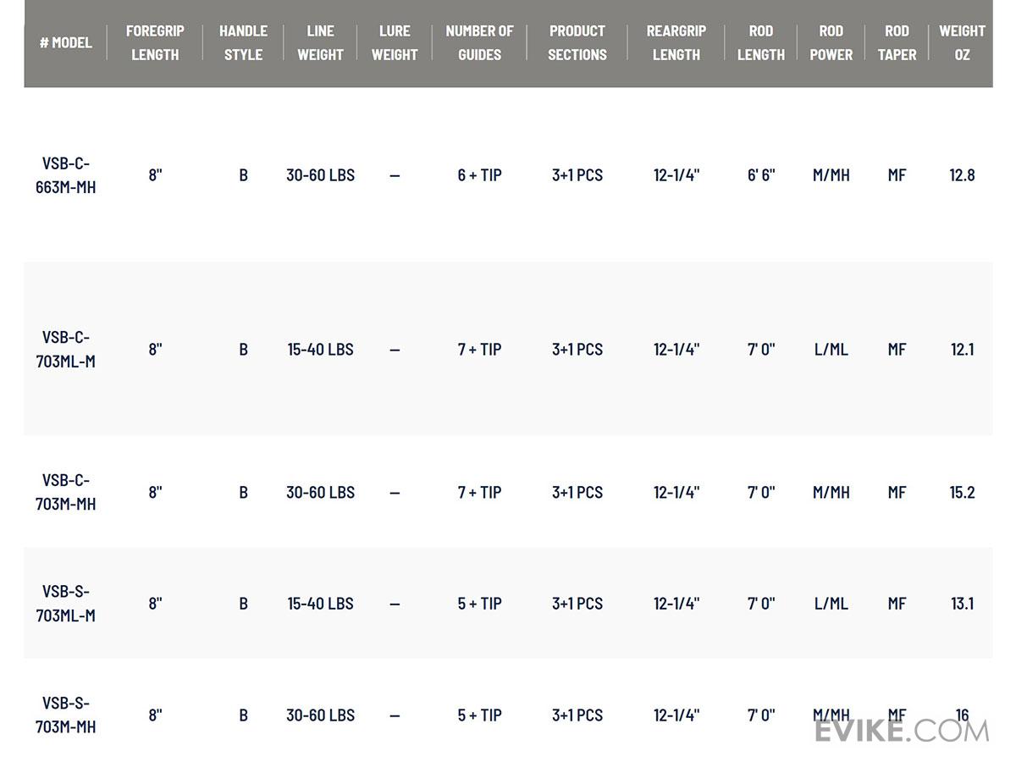Click the NUMBER OF GUIDES header
The width and height of the screenshot is (1016, 762).
479,42
